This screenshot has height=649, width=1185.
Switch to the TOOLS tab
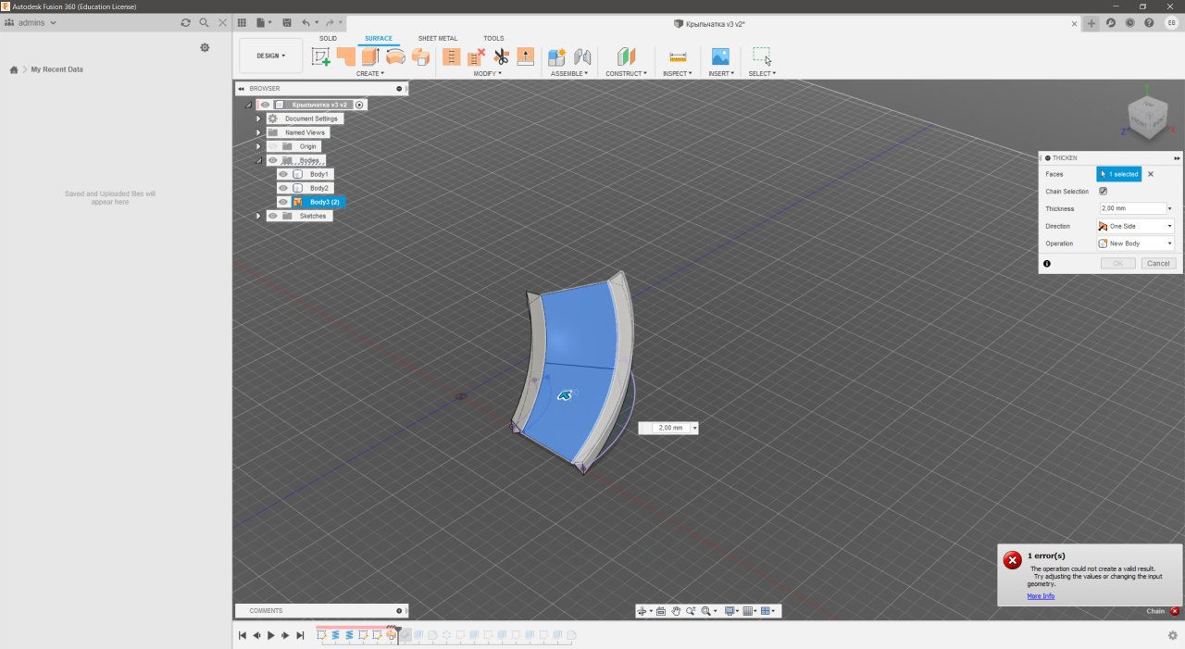[x=493, y=38]
